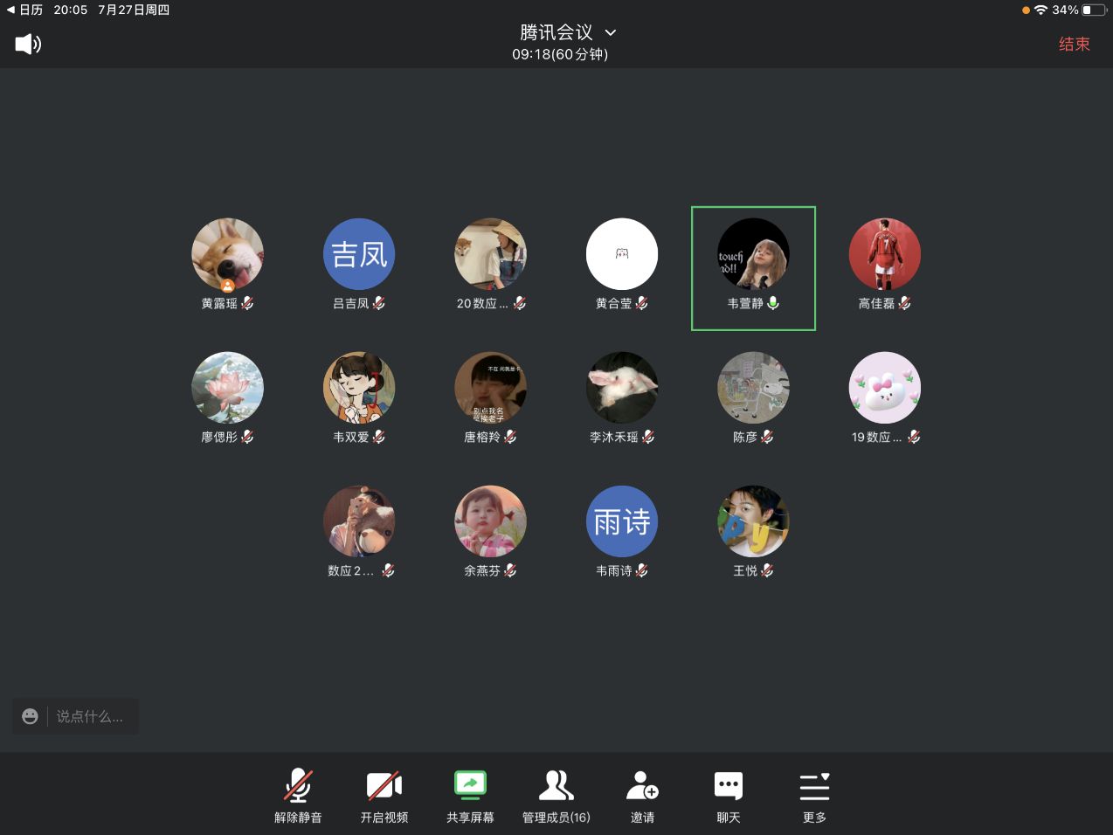This screenshot has height=835, width=1113.
Task: Select 韦萱静 speaking participant tile
Action: [752, 268]
